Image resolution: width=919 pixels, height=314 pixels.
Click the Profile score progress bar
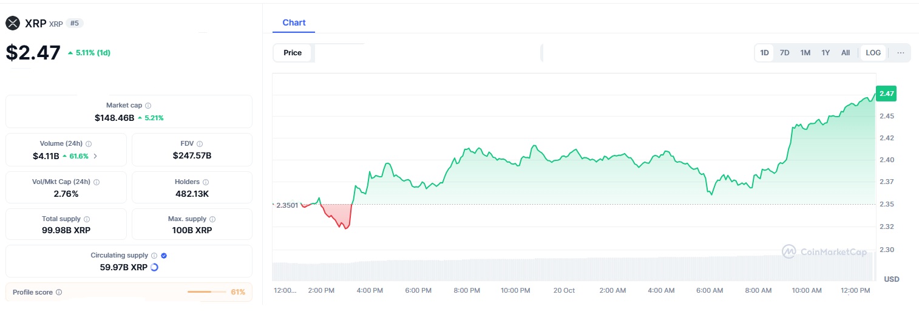(207, 292)
